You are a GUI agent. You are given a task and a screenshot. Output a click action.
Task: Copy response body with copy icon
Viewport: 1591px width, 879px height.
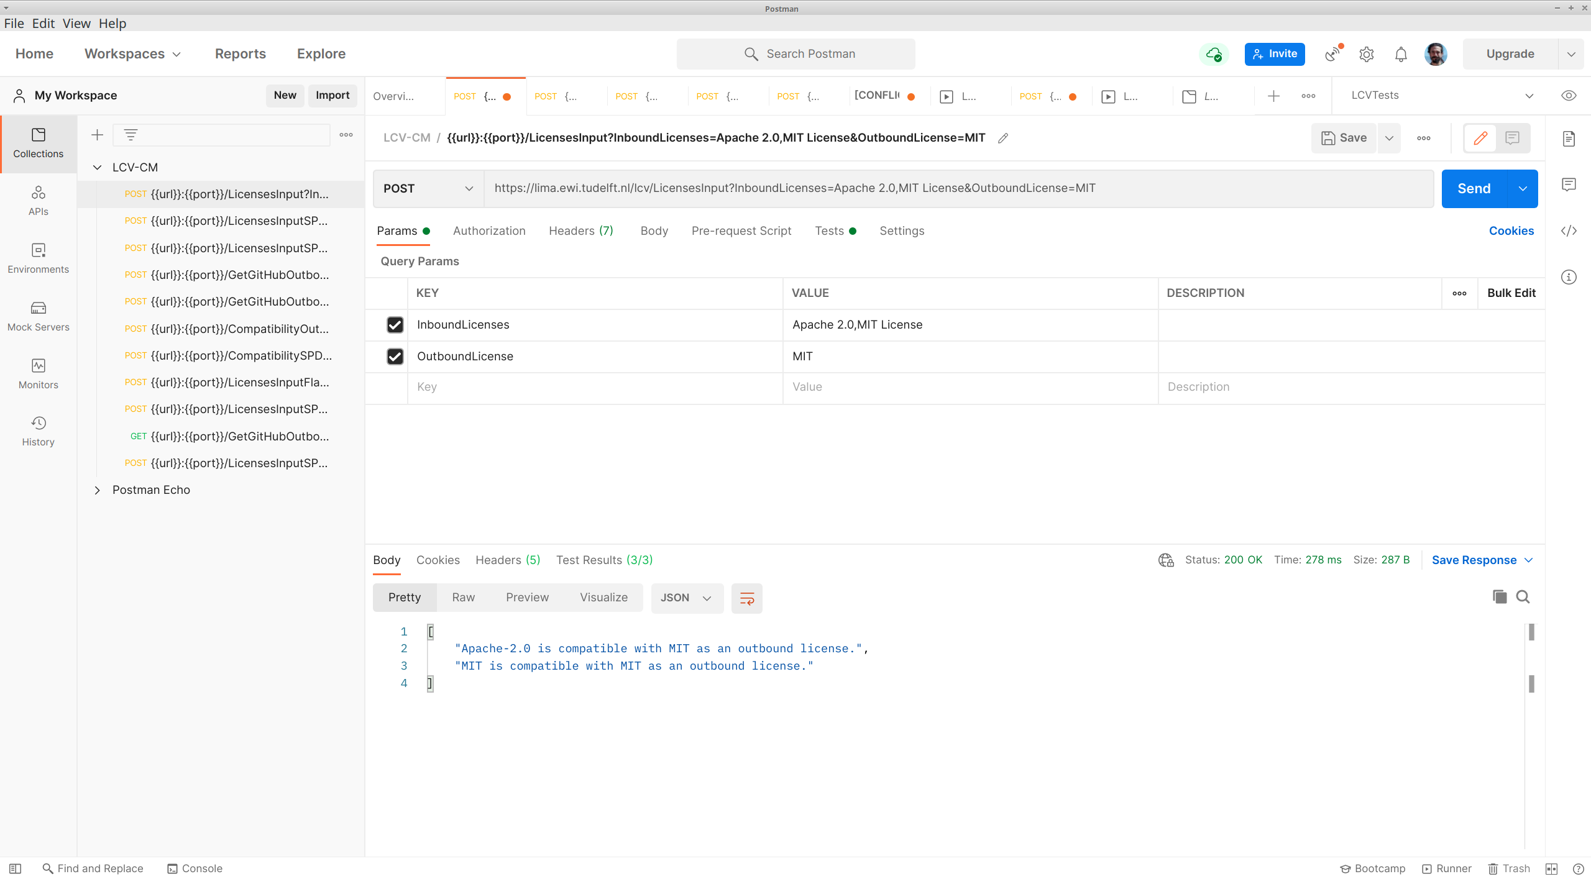1499,597
